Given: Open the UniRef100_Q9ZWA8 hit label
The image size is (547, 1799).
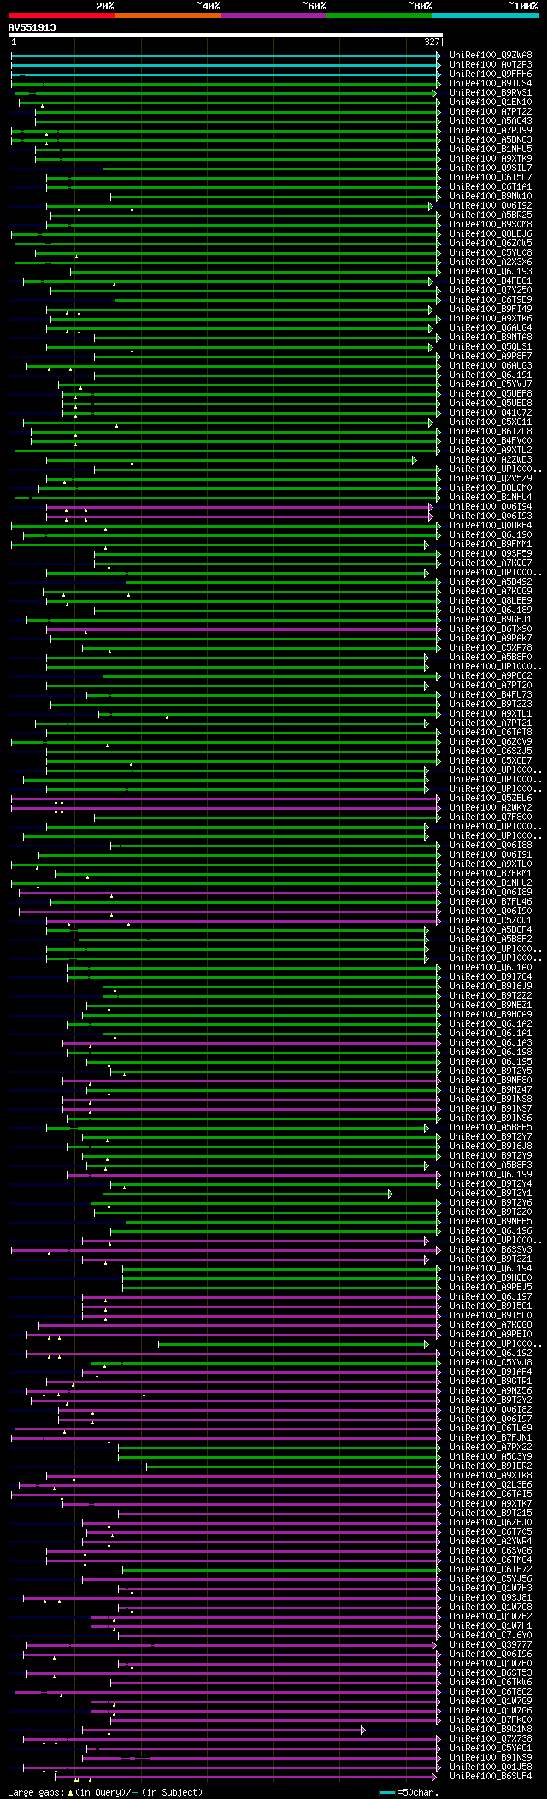Looking at the screenshot, I should pyautogui.click(x=491, y=56).
